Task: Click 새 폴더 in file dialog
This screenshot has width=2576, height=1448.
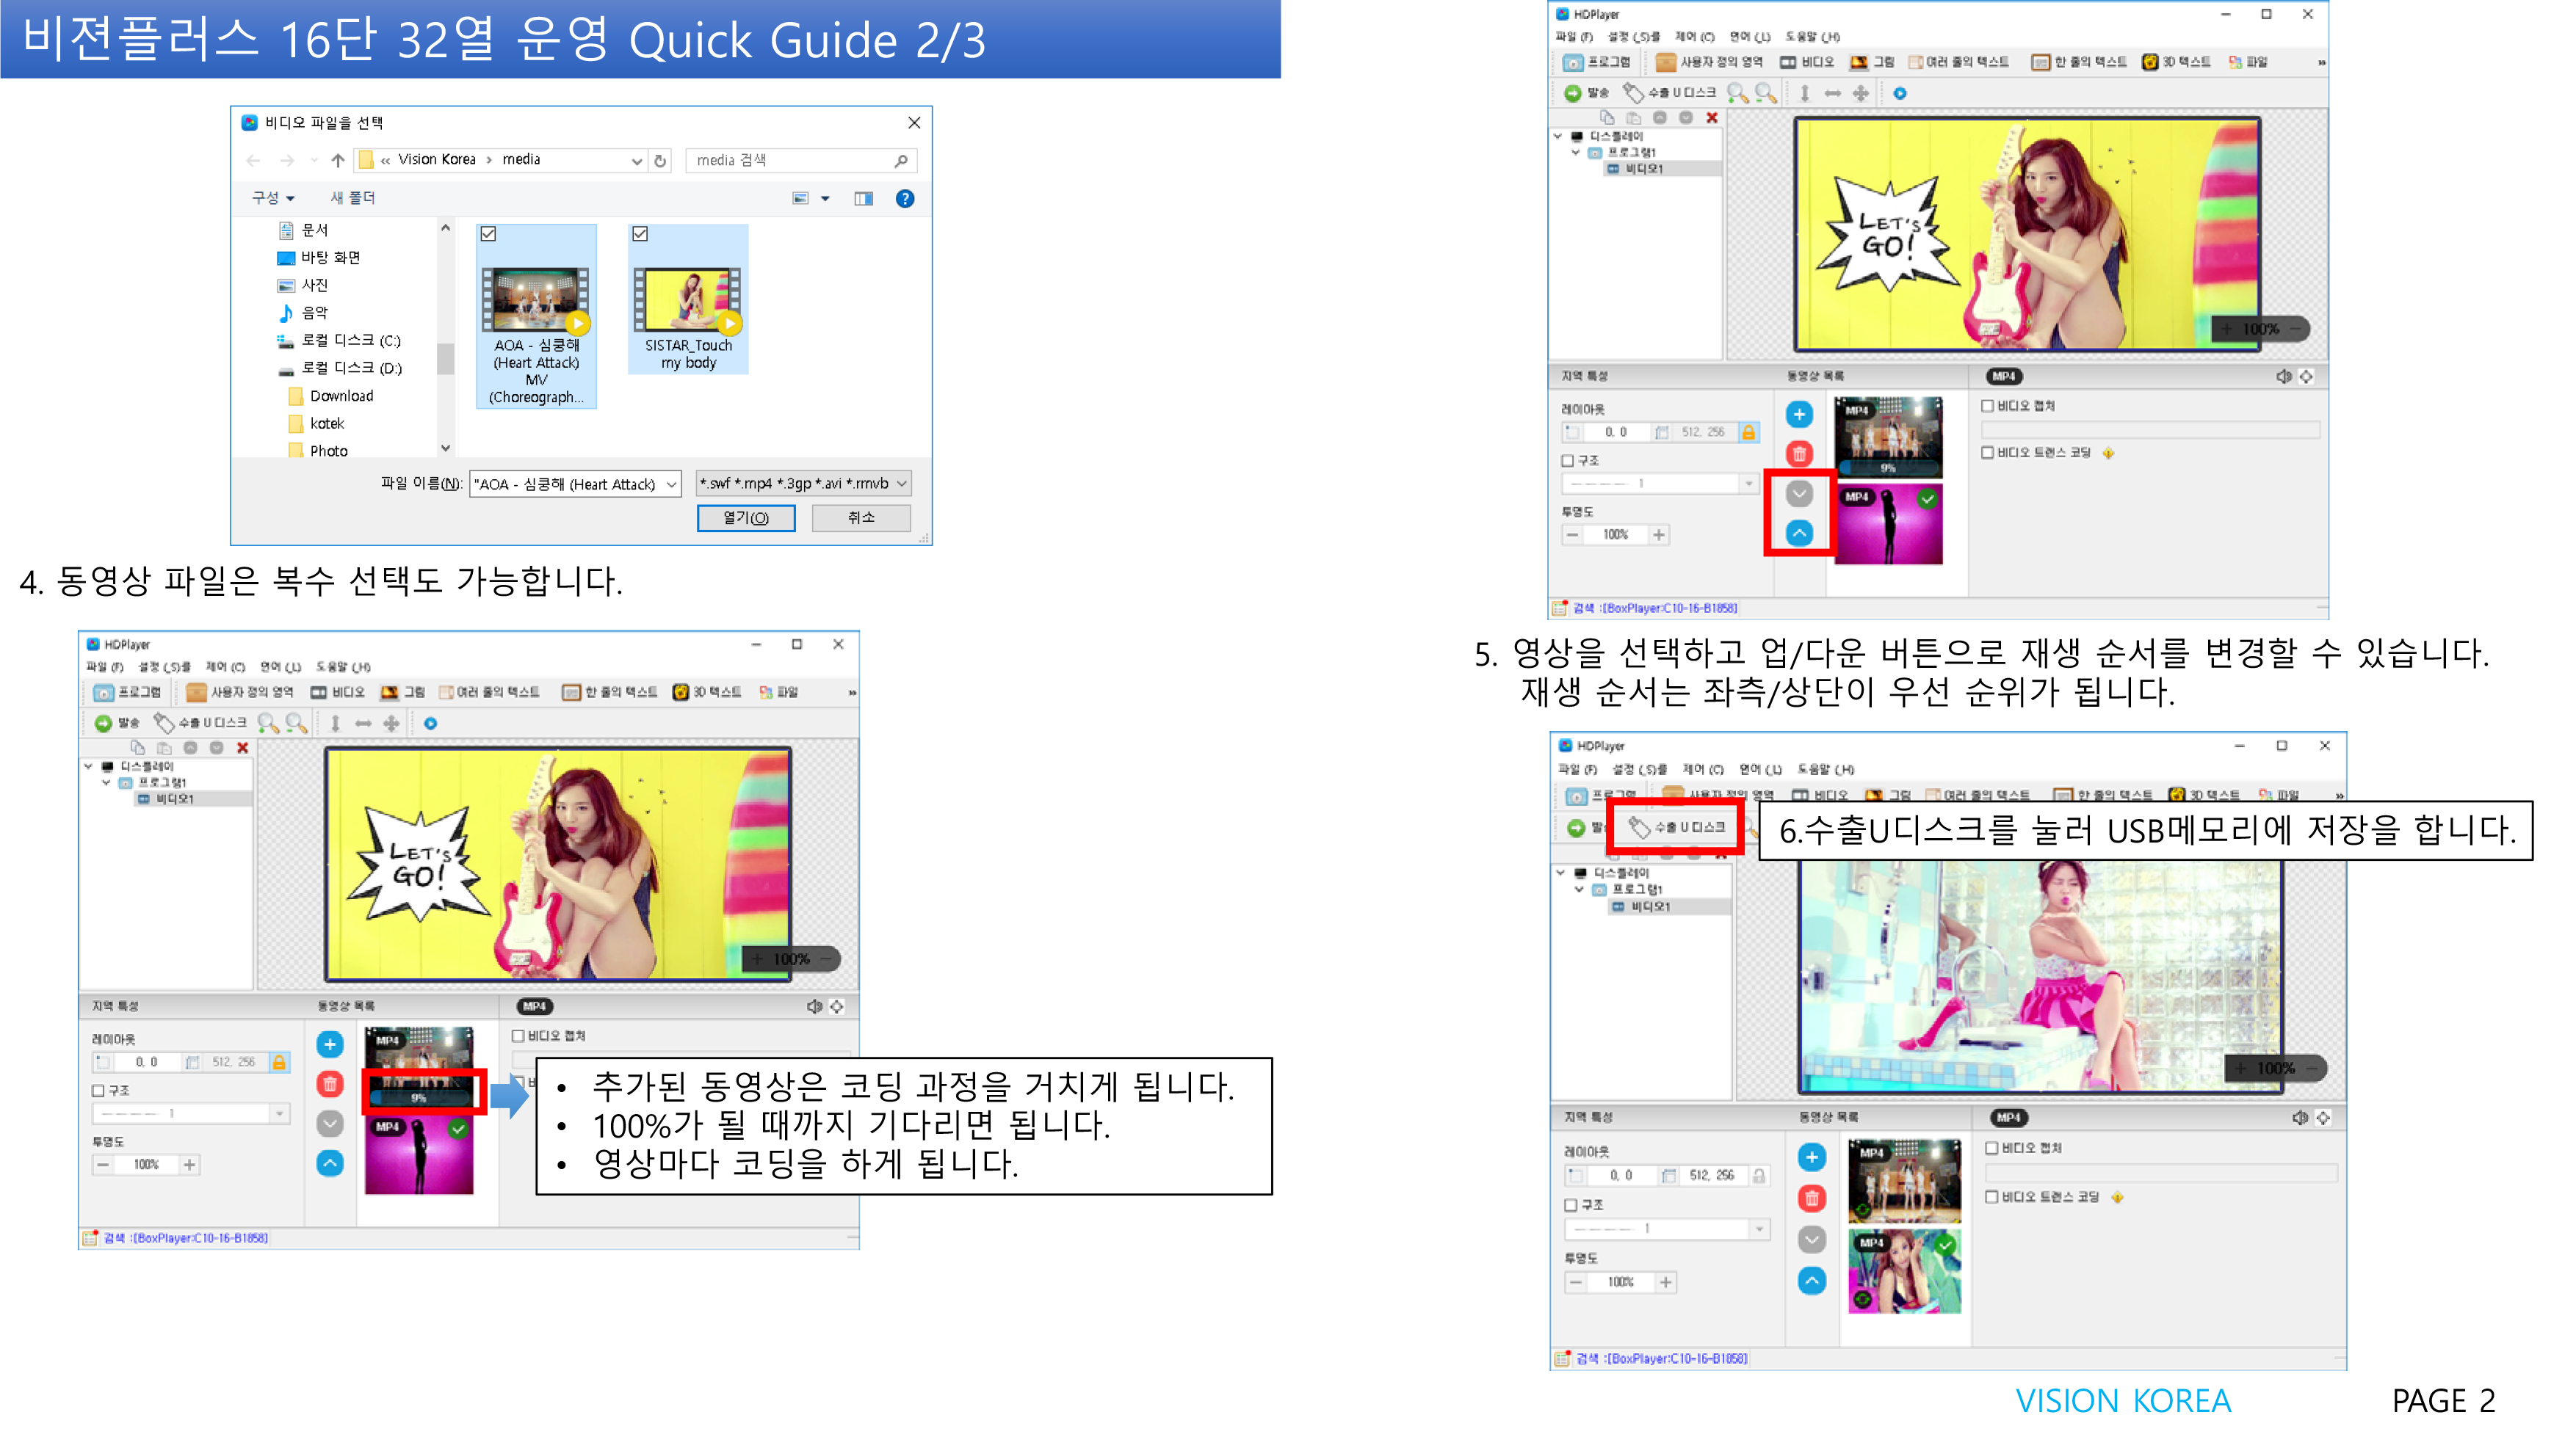Action: tap(352, 198)
